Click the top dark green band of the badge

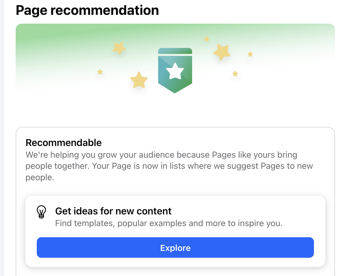coord(175,51)
